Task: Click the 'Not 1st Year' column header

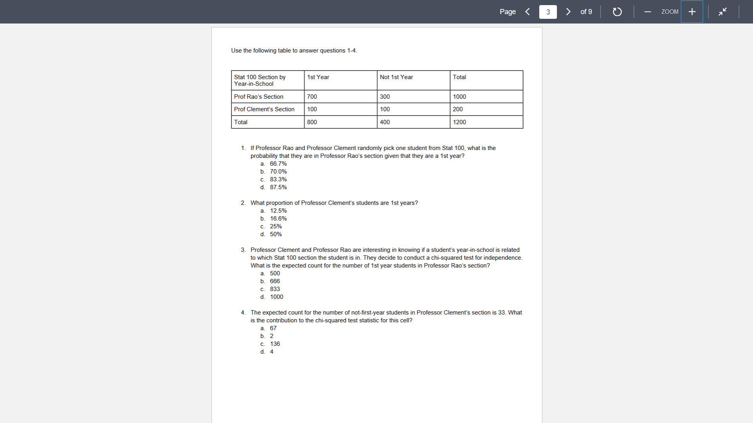Action: pyautogui.click(x=396, y=77)
